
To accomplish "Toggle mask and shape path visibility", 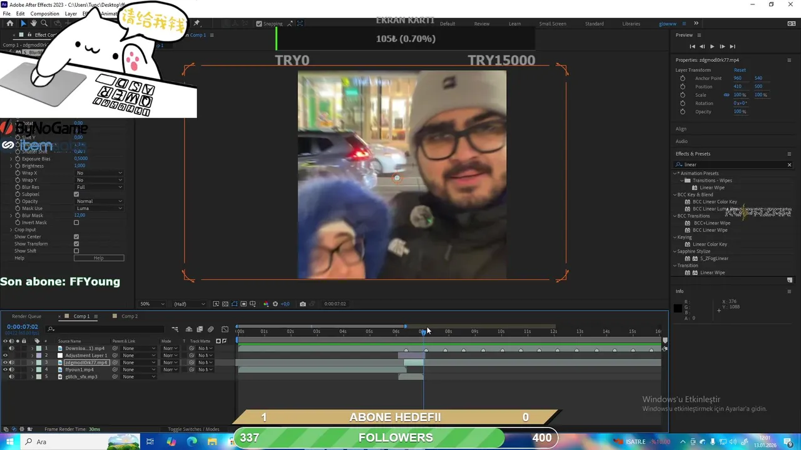I will coord(235,304).
